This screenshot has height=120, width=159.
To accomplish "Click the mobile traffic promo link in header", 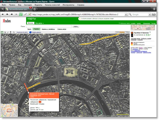I will [x=97, y=19].
